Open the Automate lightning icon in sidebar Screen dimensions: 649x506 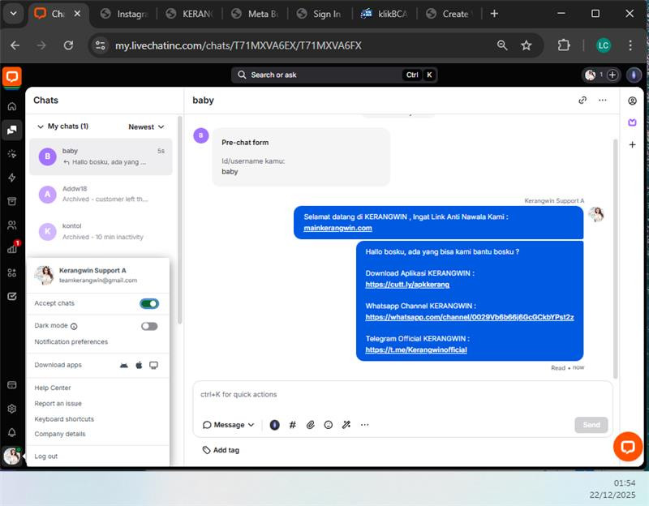coord(12,178)
